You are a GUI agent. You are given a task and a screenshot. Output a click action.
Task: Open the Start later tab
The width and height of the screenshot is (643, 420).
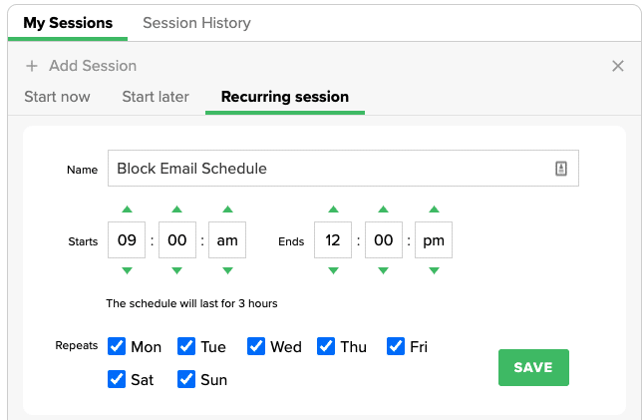156,97
